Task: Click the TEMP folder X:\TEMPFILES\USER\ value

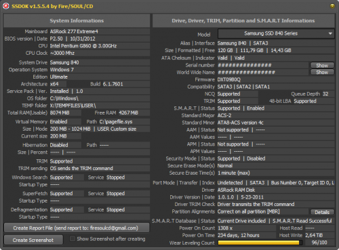Action: pyautogui.click(x=73, y=106)
